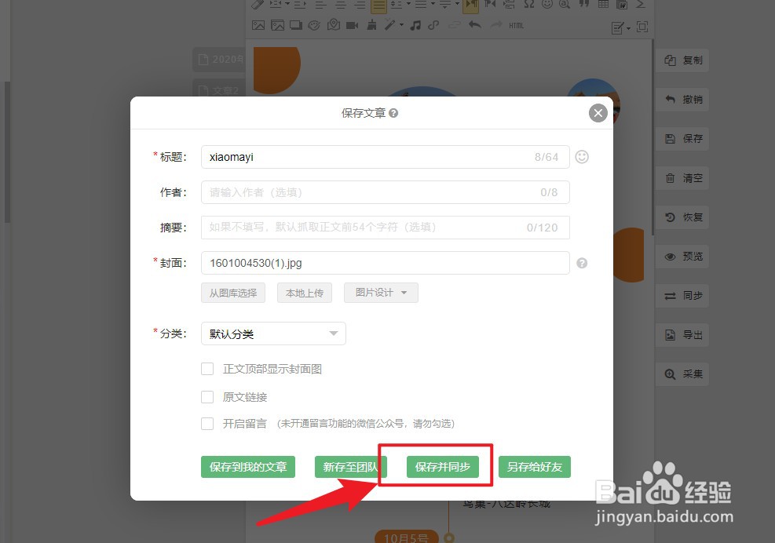Viewport: 775px width, 543px height.
Task: Click the emoji smiley next to title field
Action: 582,157
